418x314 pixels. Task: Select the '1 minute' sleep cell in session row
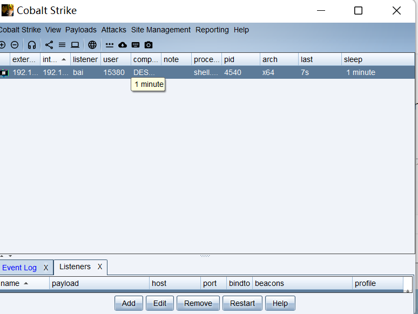(x=378, y=72)
